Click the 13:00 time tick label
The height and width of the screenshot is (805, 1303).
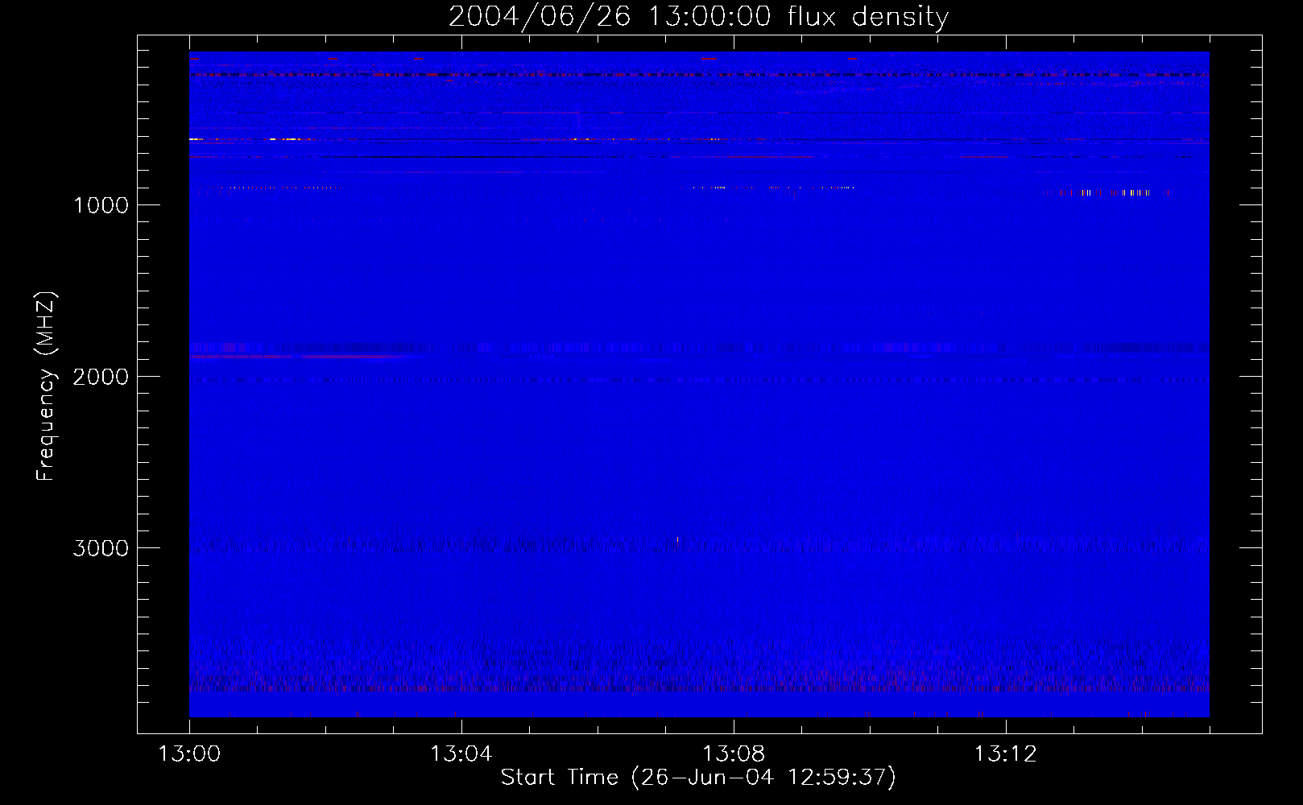point(189,754)
